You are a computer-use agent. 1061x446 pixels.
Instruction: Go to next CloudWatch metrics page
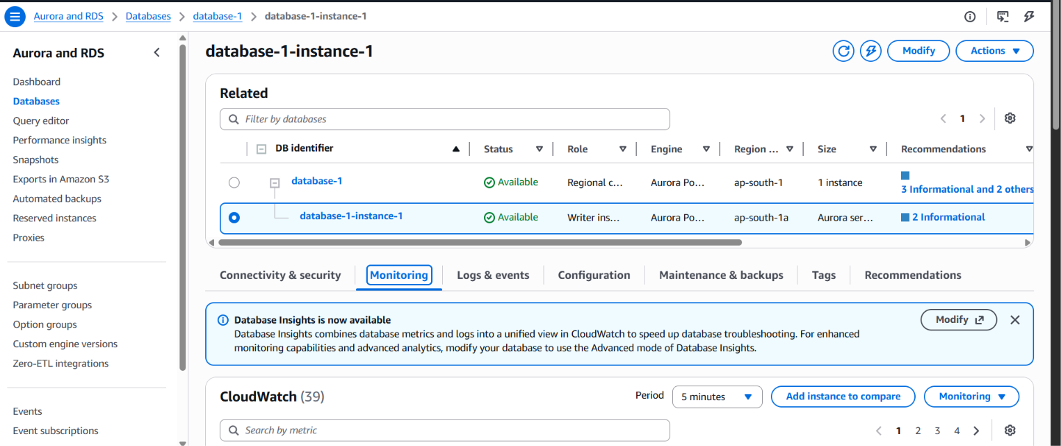pyautogui.click(x=976, y=431)
